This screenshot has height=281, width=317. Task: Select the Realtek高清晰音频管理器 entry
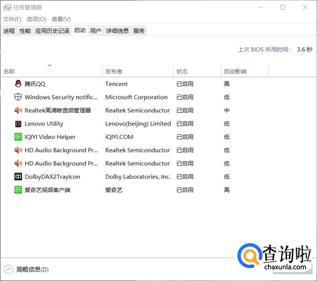tap(158, 110)
